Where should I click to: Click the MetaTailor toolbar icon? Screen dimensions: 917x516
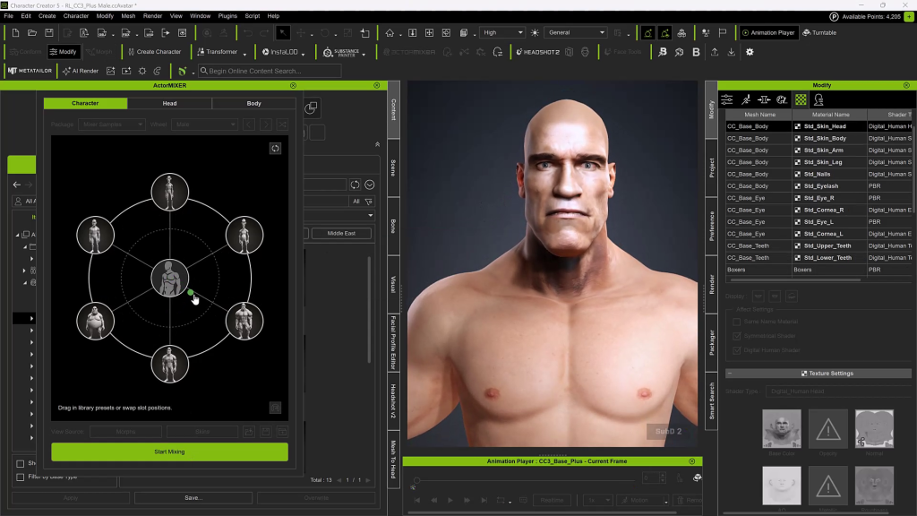[x=30, y=71]
